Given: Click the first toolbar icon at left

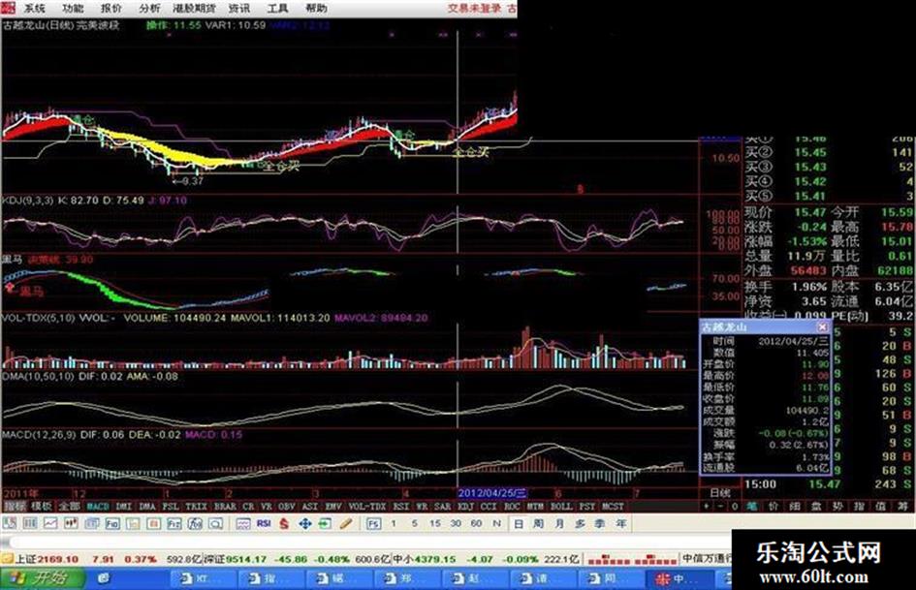Looking at the screenshot, I should pyautogui.click(x=10, y=523).
